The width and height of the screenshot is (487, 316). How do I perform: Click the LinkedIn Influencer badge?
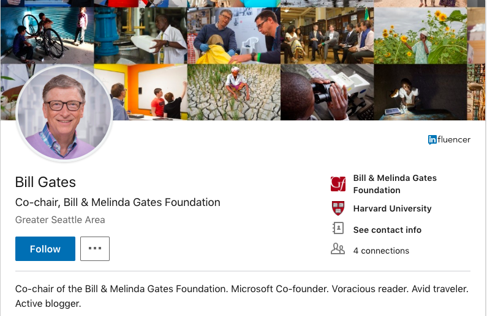point(449,139)
